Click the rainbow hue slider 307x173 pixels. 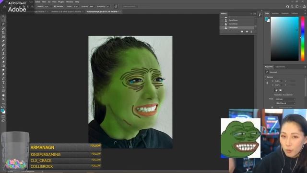point(303,38)
